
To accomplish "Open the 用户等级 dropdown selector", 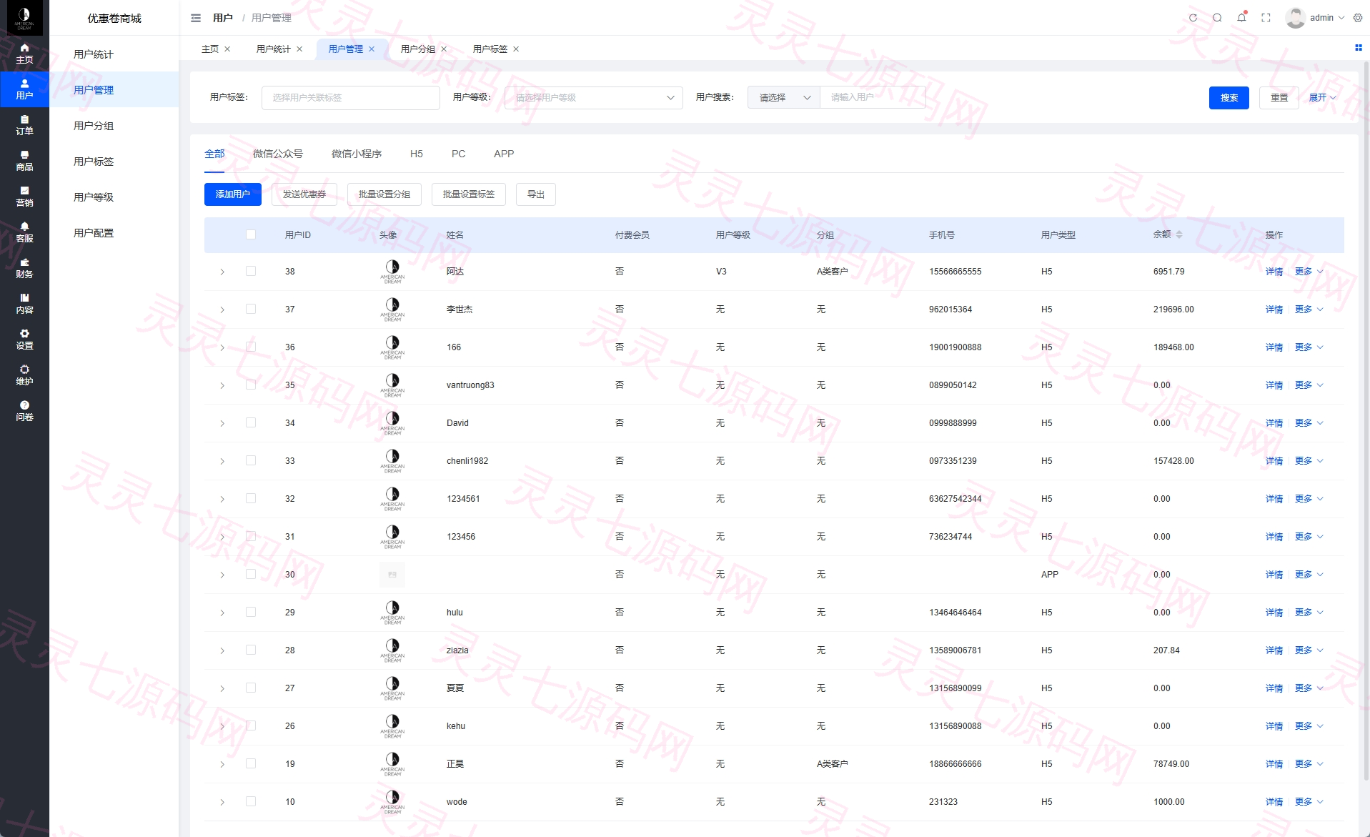I will tap(593, 97).
